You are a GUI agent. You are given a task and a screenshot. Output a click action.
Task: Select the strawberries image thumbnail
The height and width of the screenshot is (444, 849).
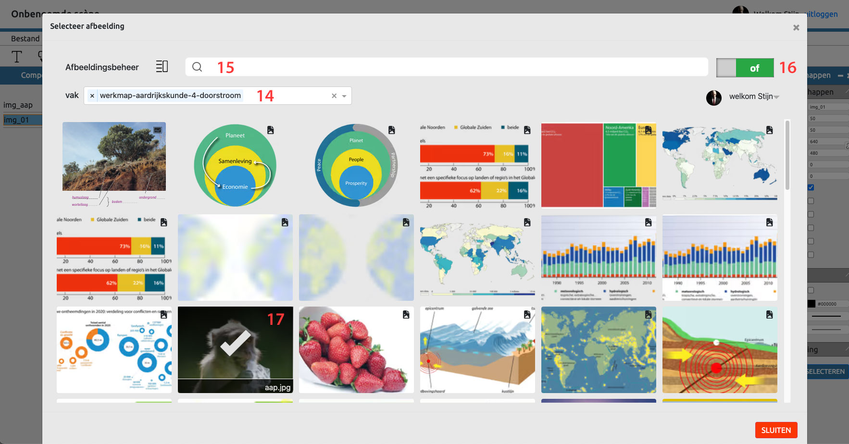point(356,350)
